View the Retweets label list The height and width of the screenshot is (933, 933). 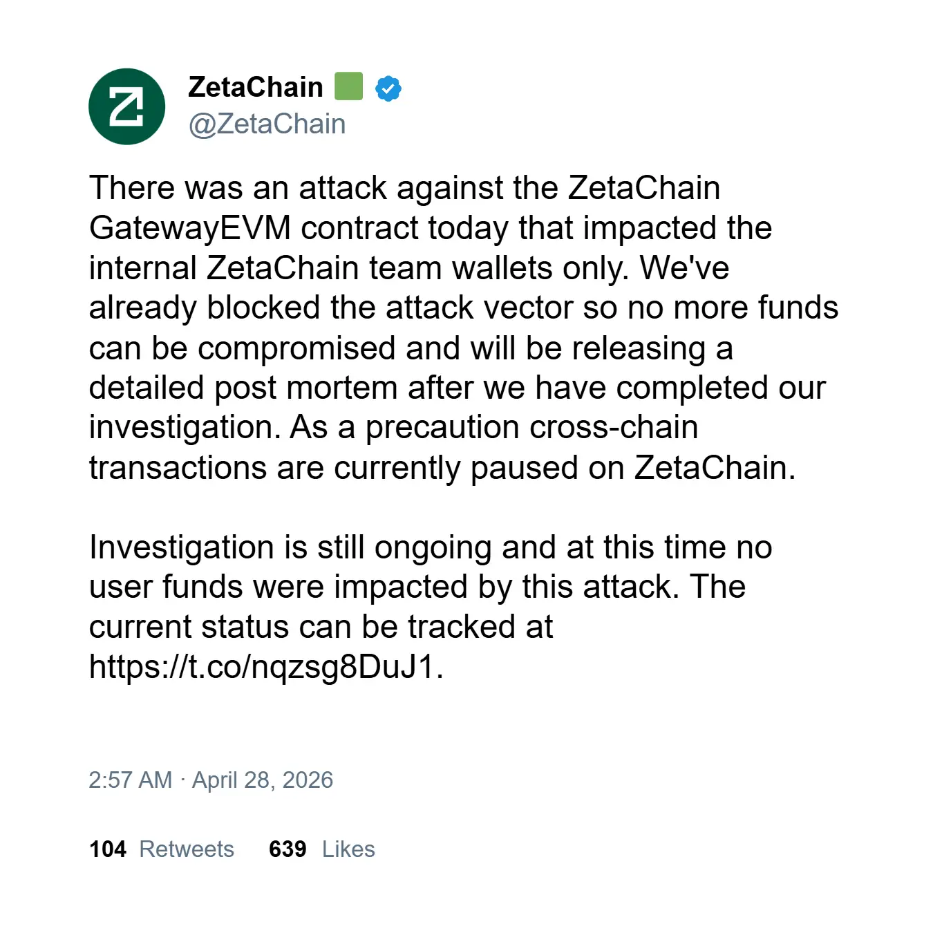(x=187, y=849)
